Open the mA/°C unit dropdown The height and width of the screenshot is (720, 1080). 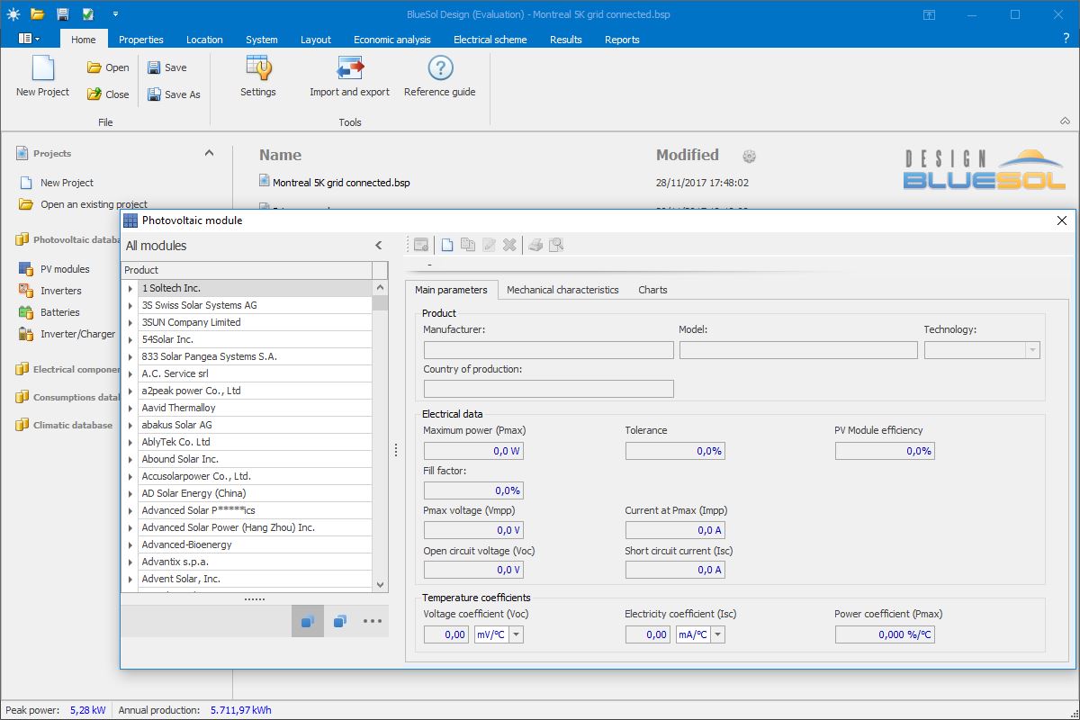coord(718,634)
